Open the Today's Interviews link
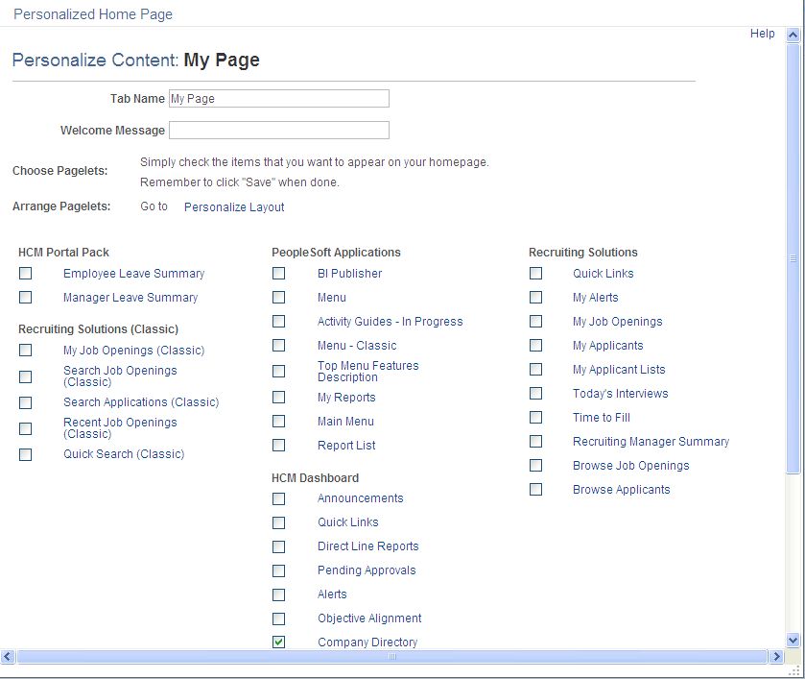805x679 pixels. click(620, 393)
